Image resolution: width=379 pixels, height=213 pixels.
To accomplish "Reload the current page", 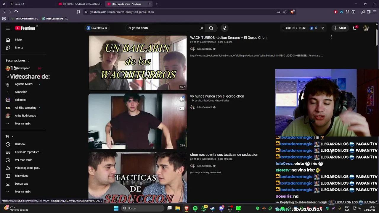I will coord(16,12).
